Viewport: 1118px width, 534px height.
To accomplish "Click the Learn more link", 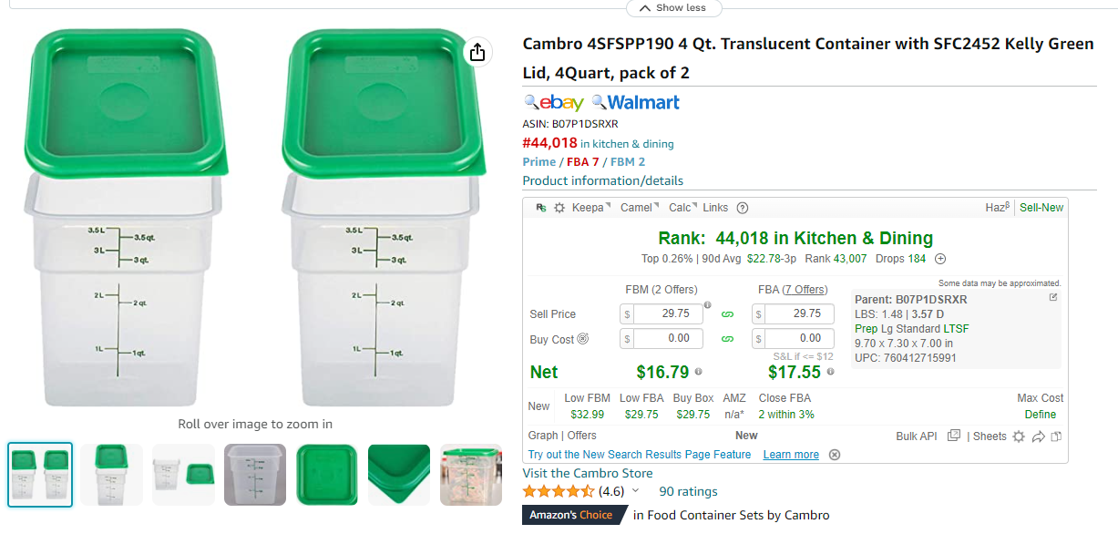I will 791,455.
